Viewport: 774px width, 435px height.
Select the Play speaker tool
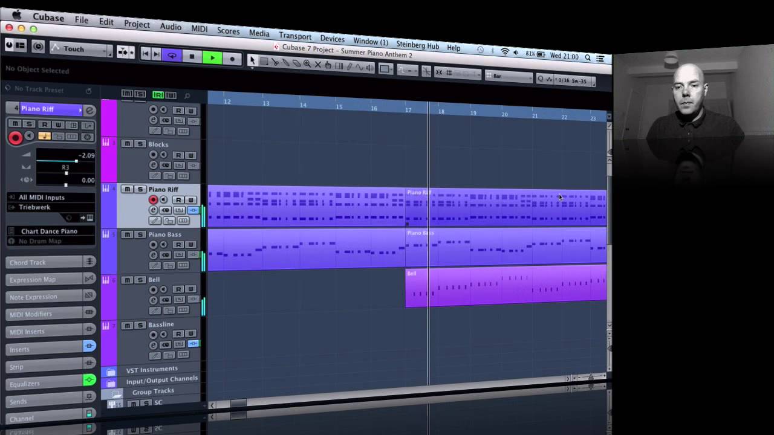[x=370, y=68]
